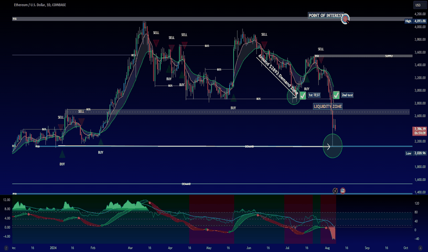This screenshot has width=428, height=252.
Task: Click 1,600.00 on the price axis
Action: point(420,180)
